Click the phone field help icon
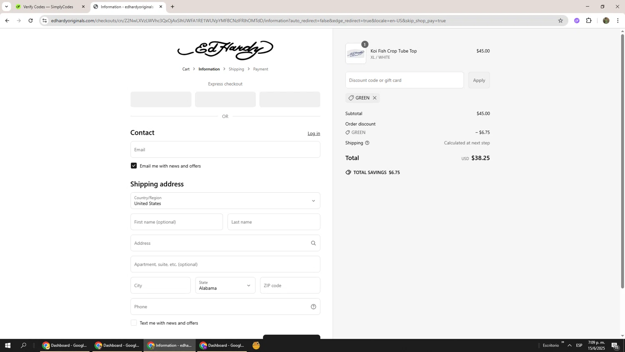625x352 pixels. point(313,307)
